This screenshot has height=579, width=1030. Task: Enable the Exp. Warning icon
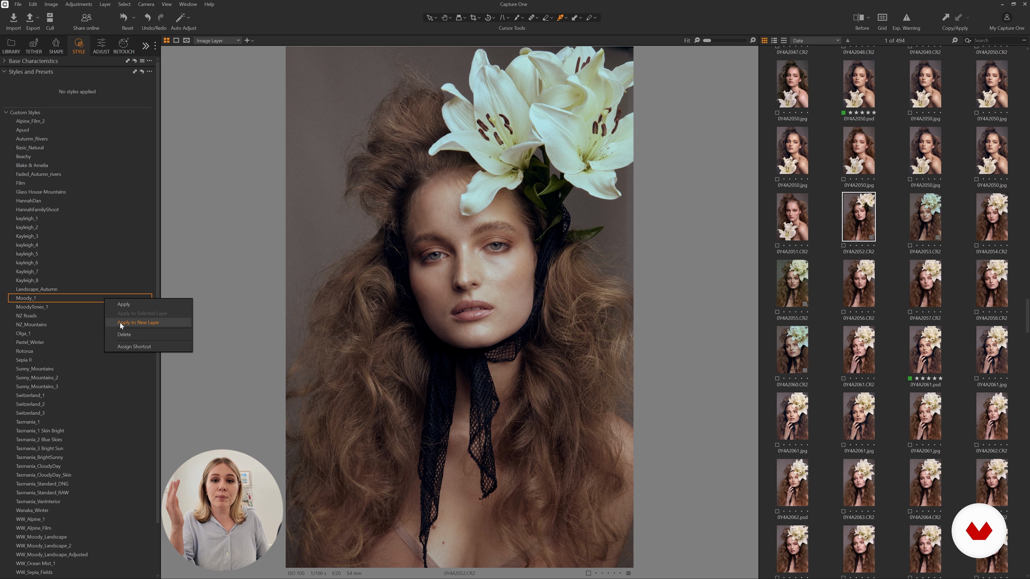pyautogui.click(x=906, y=18)
